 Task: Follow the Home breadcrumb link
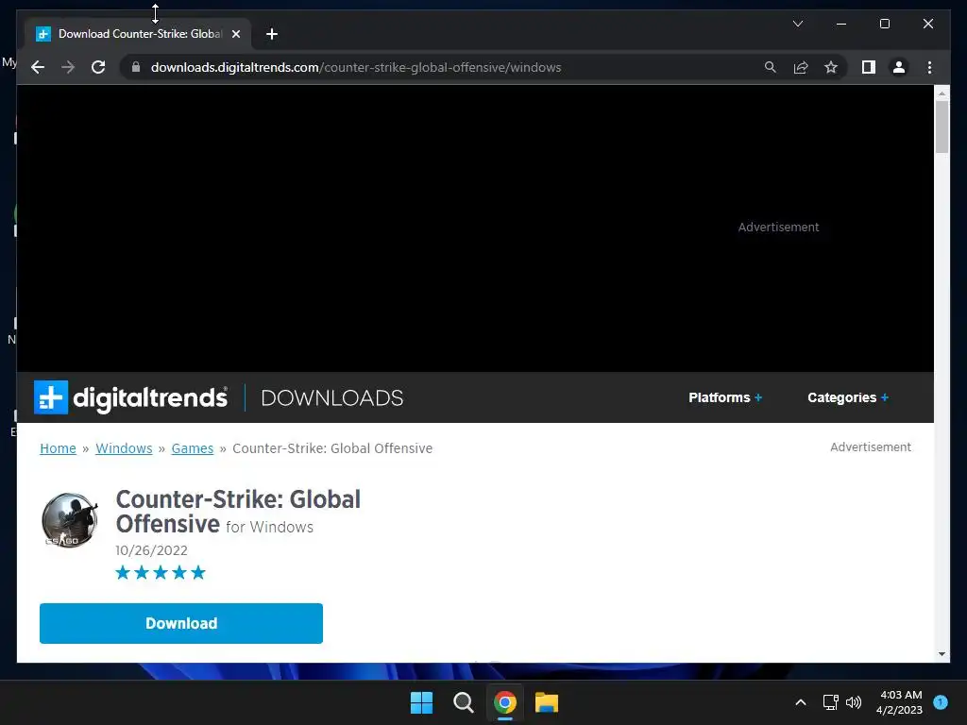(58, 448)
